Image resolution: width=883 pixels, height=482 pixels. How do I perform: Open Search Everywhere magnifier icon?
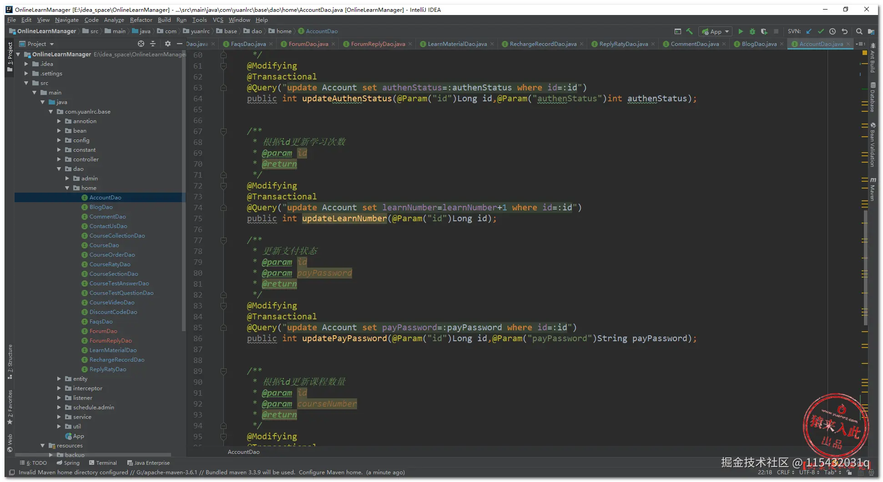tap(859, 31)
